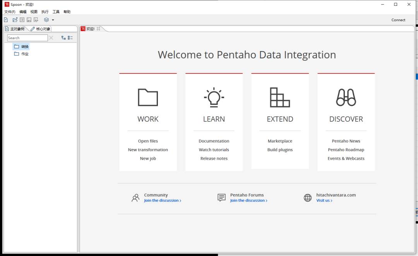Open the Build plugins link
The width and height of the screenshot is (418, 256).
coord(280,150)
